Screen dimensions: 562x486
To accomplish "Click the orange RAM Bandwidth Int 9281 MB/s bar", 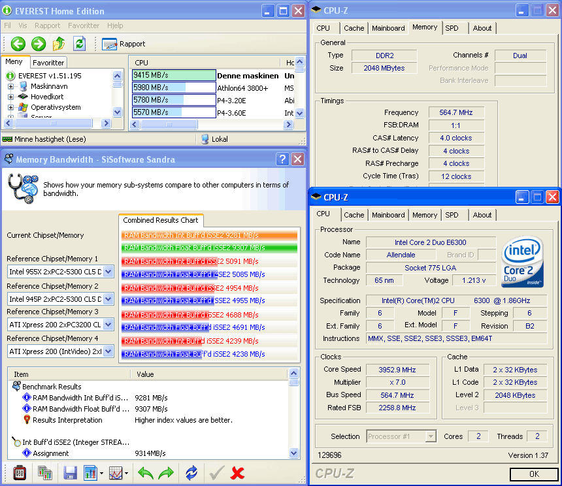I will pyautogui.click(x=209, y=235).
